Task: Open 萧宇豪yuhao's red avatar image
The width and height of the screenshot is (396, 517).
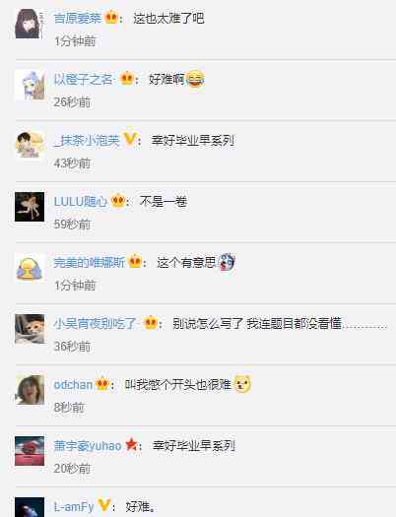Action: 30,451
